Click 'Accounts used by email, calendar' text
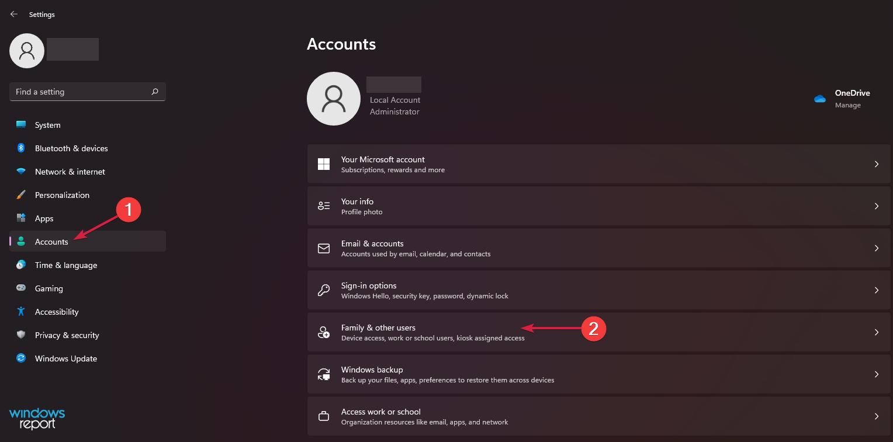 point(416,254)
